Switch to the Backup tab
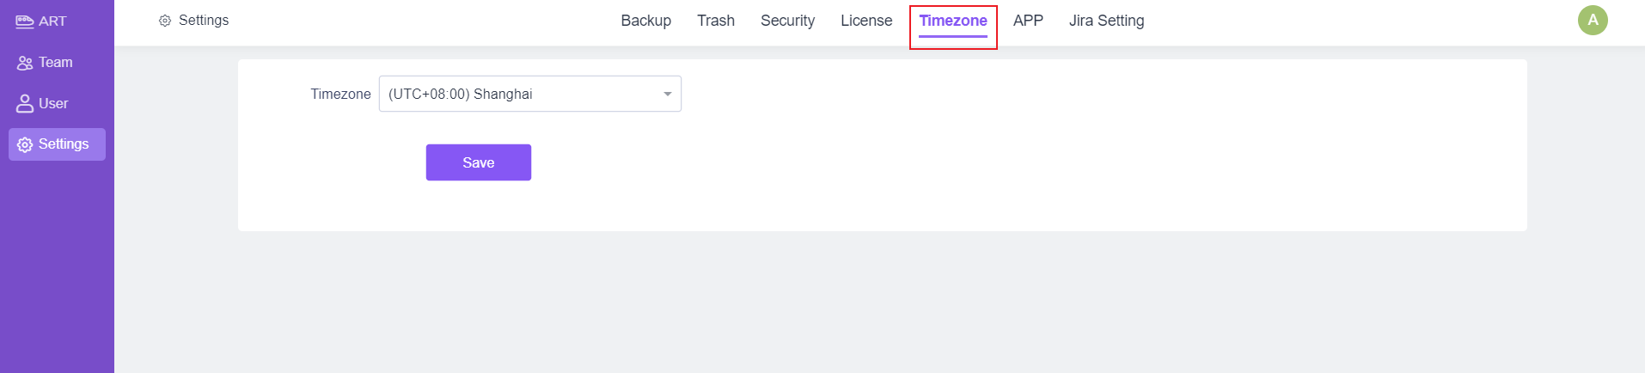The image size is (1645, 373). 646,21
